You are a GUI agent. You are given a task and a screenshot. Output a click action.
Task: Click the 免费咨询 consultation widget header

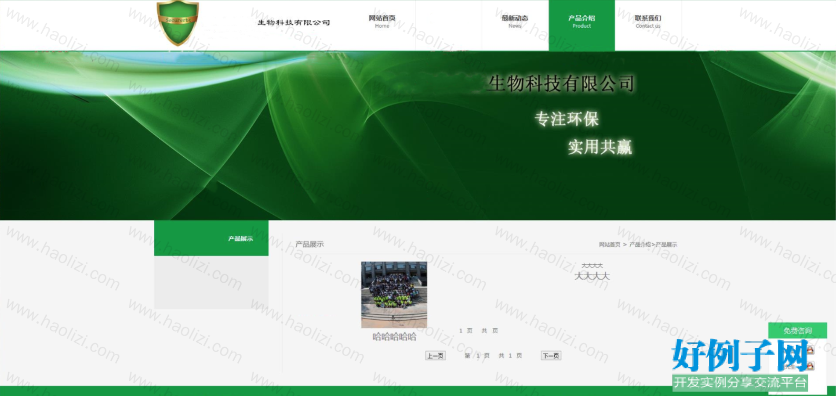coord(797,330)
